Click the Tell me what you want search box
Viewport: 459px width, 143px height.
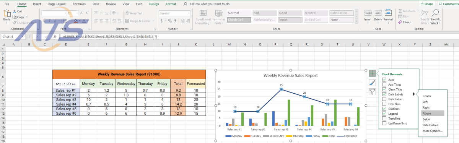[x=209, y=4]
